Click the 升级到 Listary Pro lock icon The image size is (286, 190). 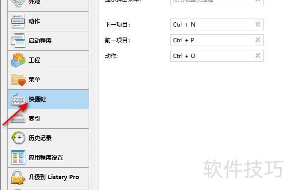tap(18, 177)
